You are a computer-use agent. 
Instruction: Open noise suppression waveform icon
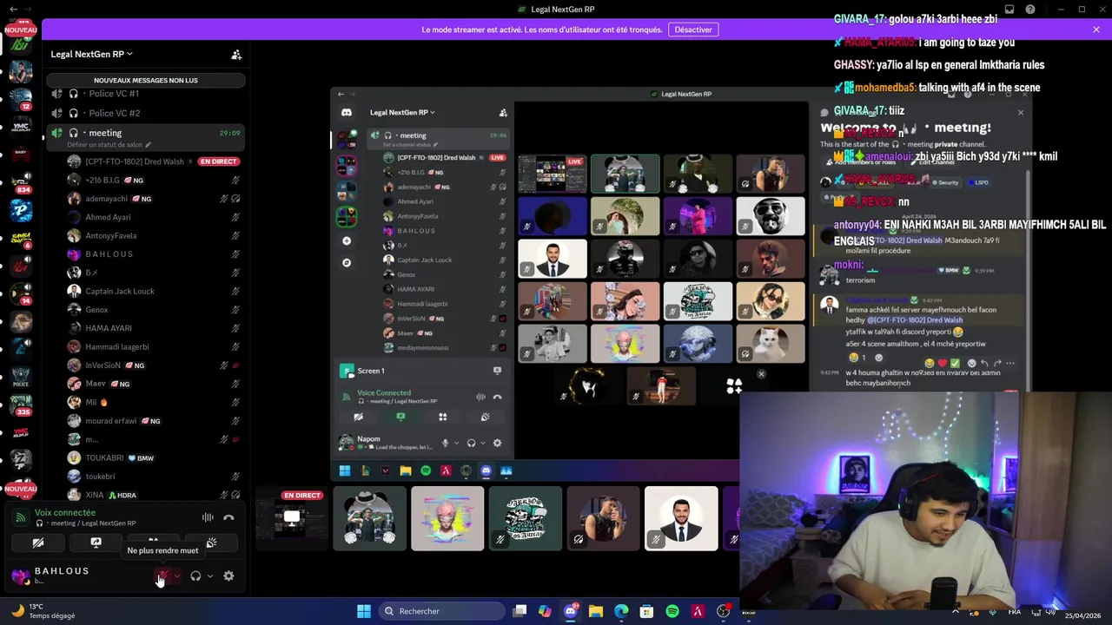click(x=208, y=517)
